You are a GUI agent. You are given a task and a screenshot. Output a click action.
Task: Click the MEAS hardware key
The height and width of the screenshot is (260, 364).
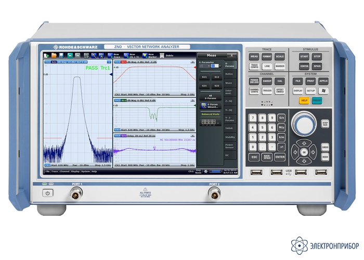[254, 56]
